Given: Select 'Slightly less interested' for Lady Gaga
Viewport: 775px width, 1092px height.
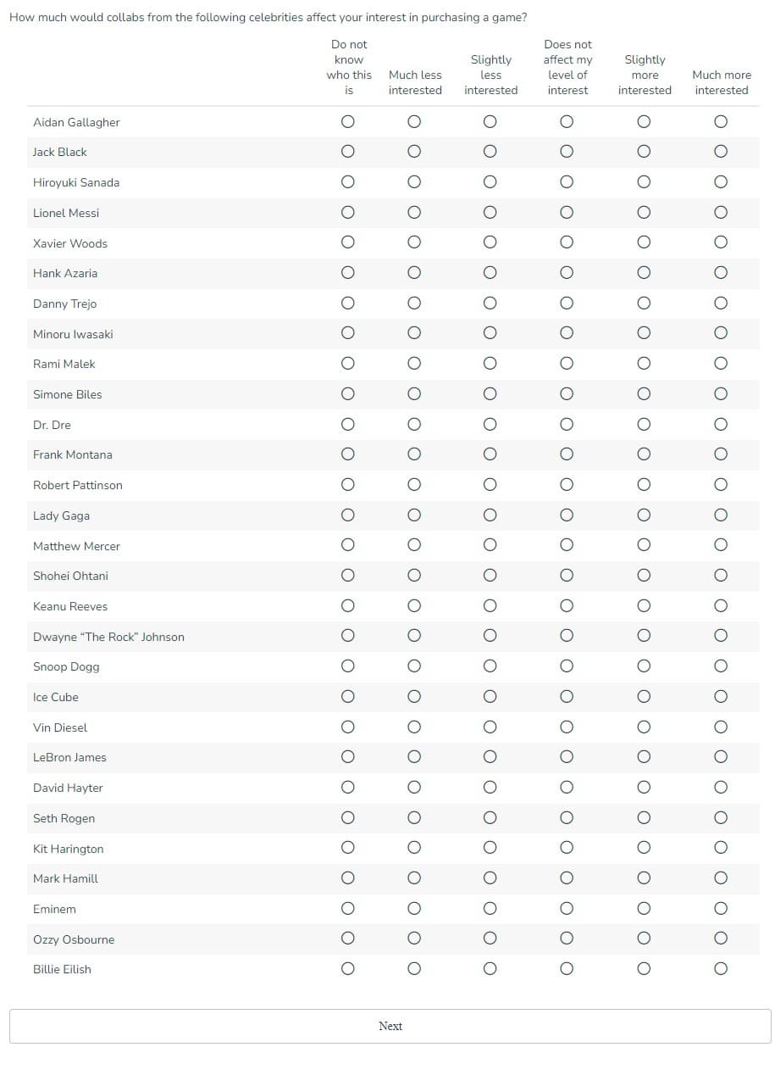Looking at the screenshot, I should [490, 515].
